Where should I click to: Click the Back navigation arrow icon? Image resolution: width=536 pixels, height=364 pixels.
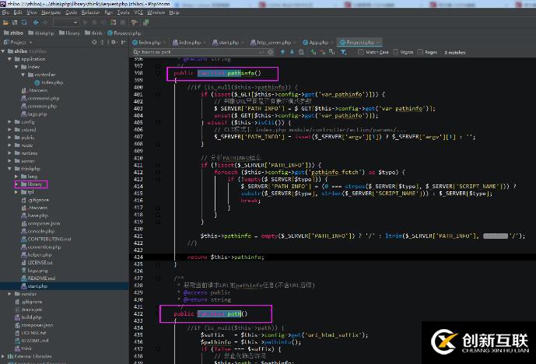[x=36, y=23]
